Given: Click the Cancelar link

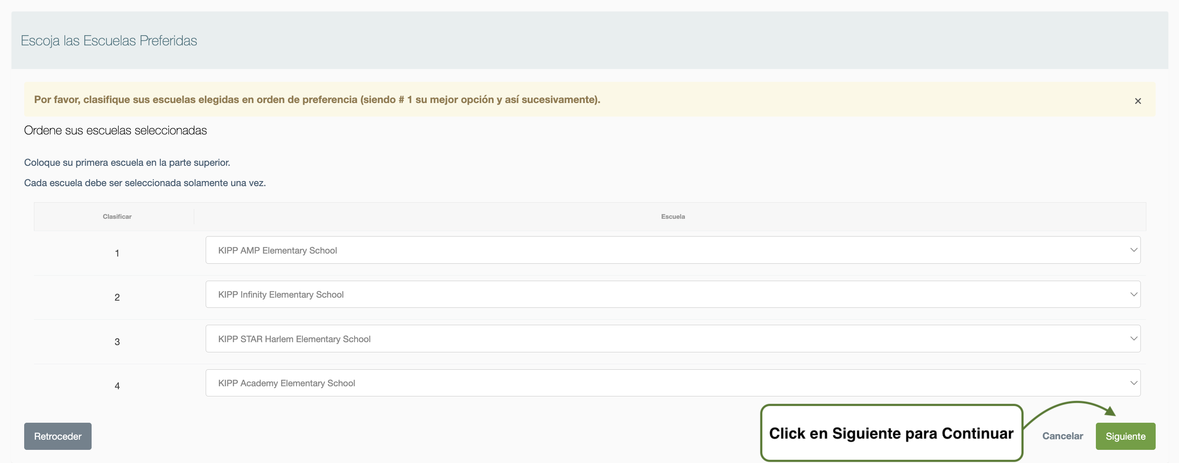Looking at the screenshot, I should 1063,436.
